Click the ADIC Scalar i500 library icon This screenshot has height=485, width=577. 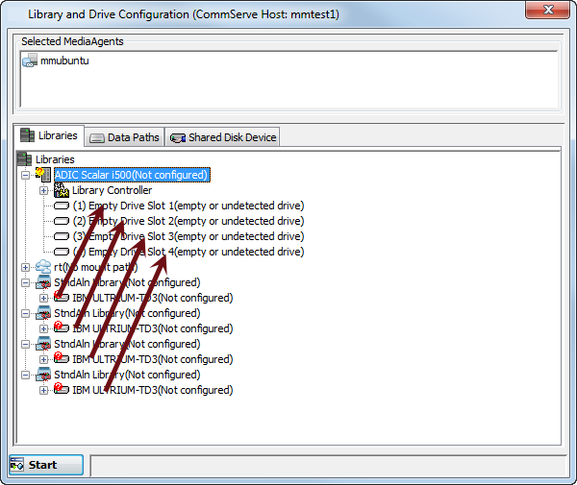pyautogui.click(x=43, y=175)
